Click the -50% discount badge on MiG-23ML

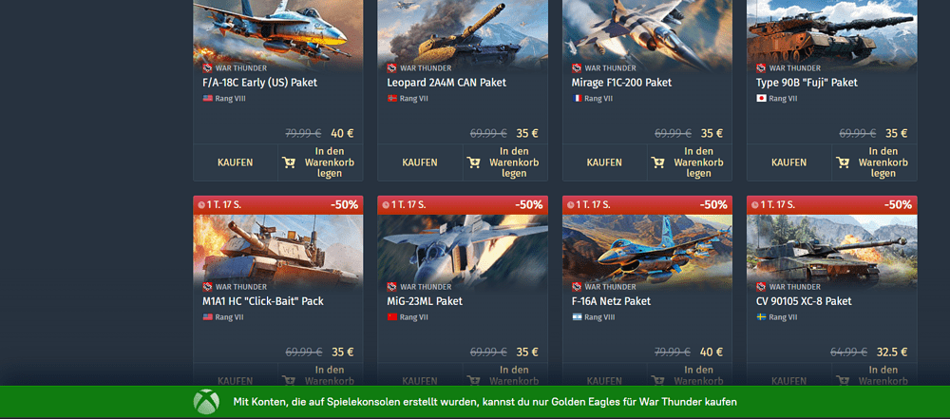pos(529,205)
